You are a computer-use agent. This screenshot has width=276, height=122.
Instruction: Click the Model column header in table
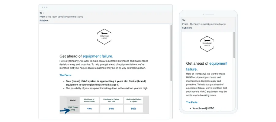[x=73, y=100]
